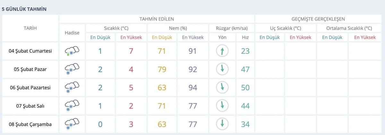
Task: Click wind speed value 50 for 06 Şubat
Action: click(245, 88)
